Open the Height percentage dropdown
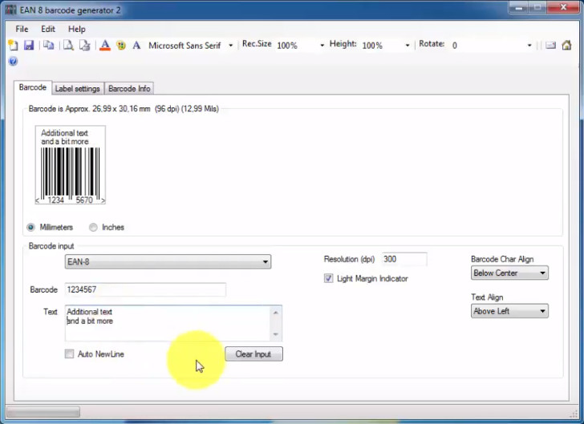584x424 pixels. [x=407, y=46]
